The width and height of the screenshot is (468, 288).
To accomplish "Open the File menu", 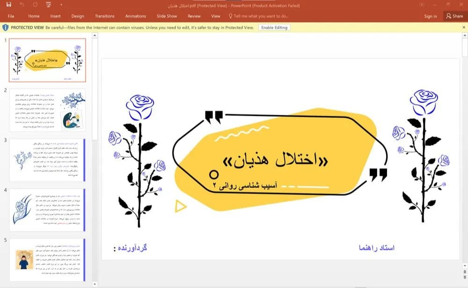I will tap(11, 16).
